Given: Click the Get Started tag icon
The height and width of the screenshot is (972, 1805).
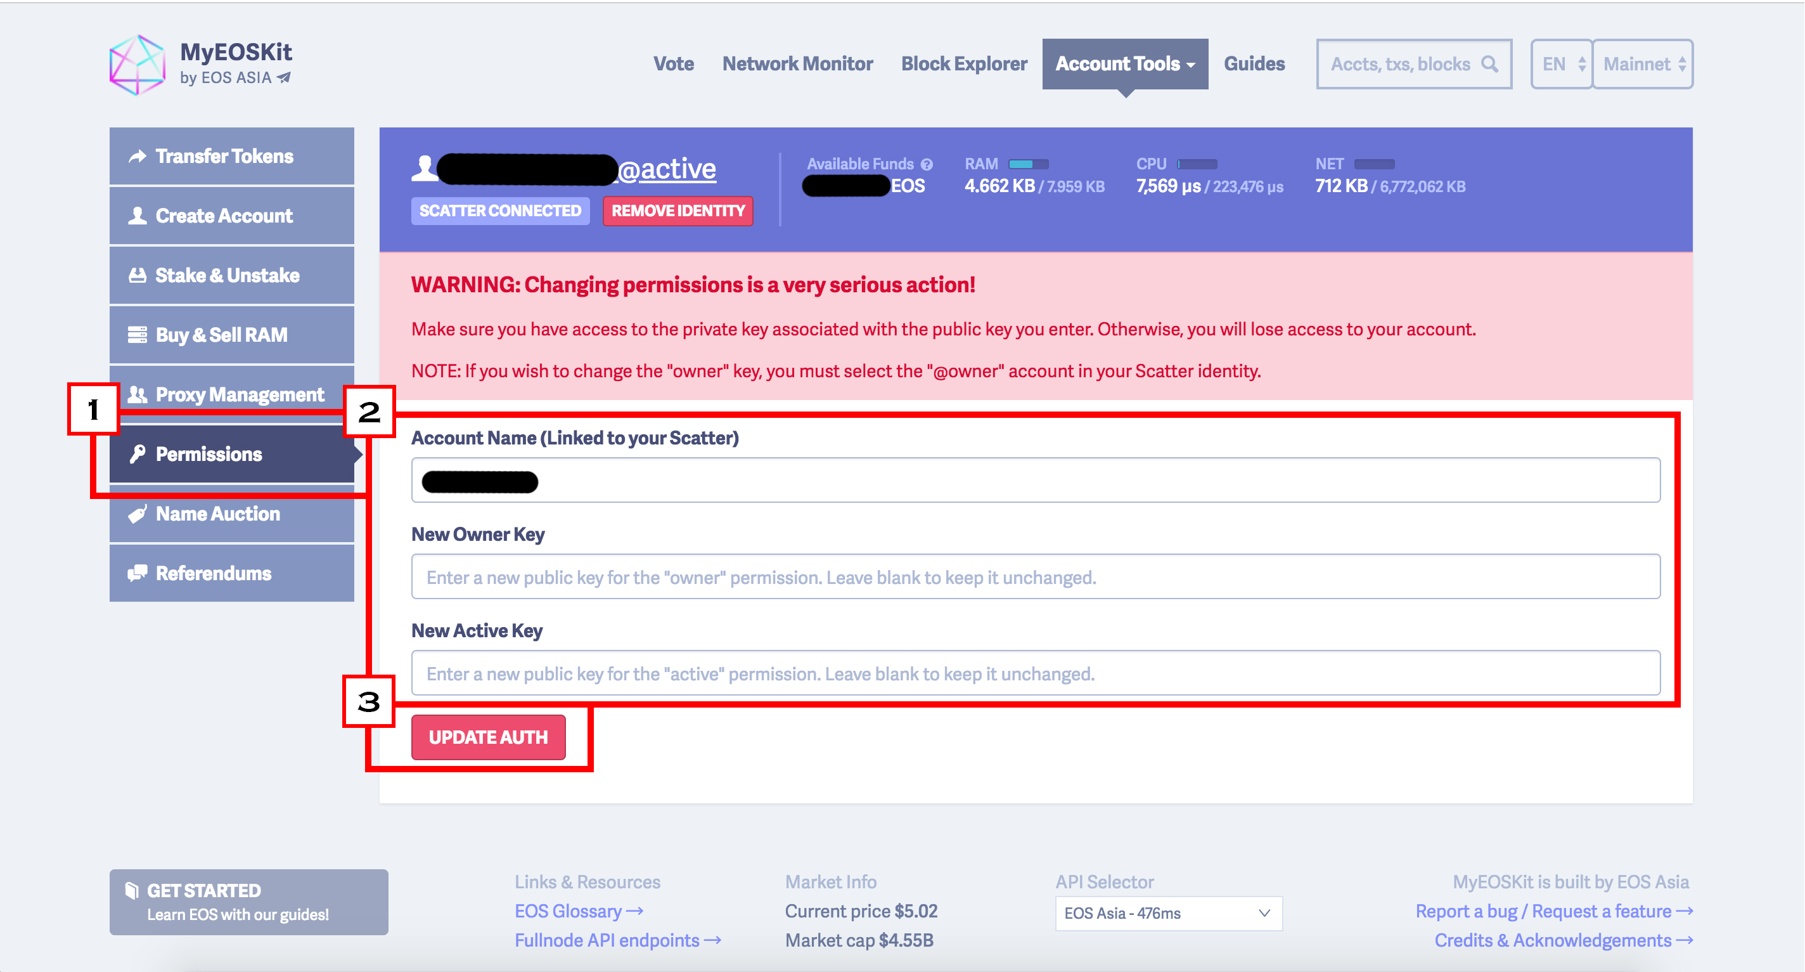Looking at the screenshot, I should click(131, 890).
